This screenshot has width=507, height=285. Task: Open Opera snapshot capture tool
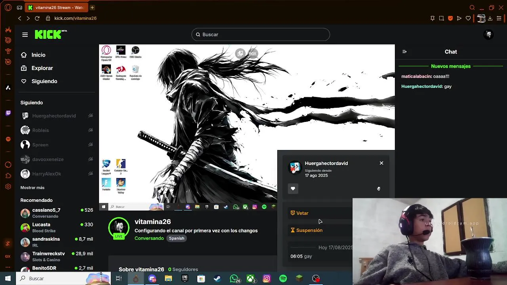coord(441,18)
